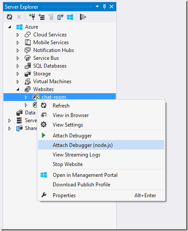Click the SQL Databases icon
Screen dimensions: 188x231
coord(28,66)
